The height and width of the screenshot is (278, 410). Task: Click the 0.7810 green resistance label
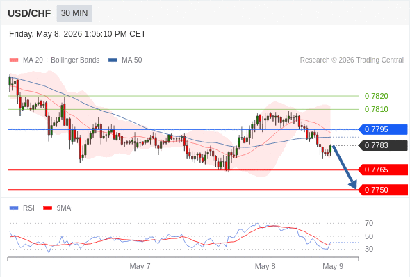376,109
